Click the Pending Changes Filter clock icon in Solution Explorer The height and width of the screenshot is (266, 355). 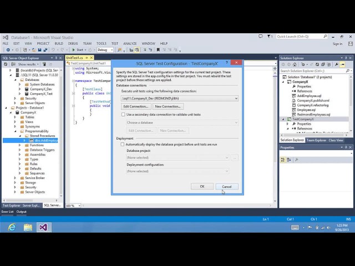pos(303,64)
